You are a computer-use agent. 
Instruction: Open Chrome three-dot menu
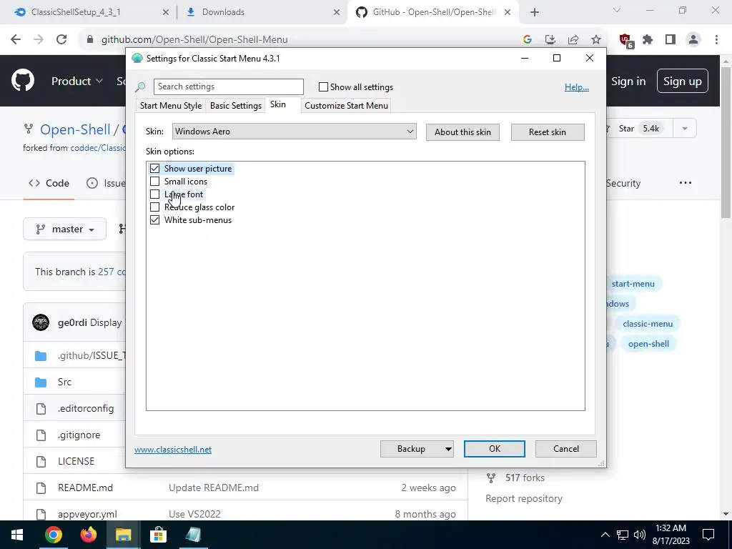716,40
